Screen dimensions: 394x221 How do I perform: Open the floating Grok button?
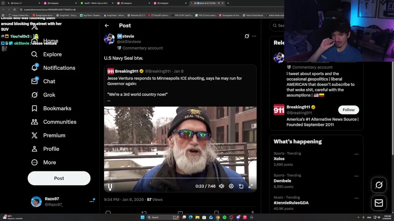point(379,185)
